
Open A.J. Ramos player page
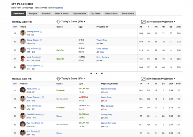32,131
